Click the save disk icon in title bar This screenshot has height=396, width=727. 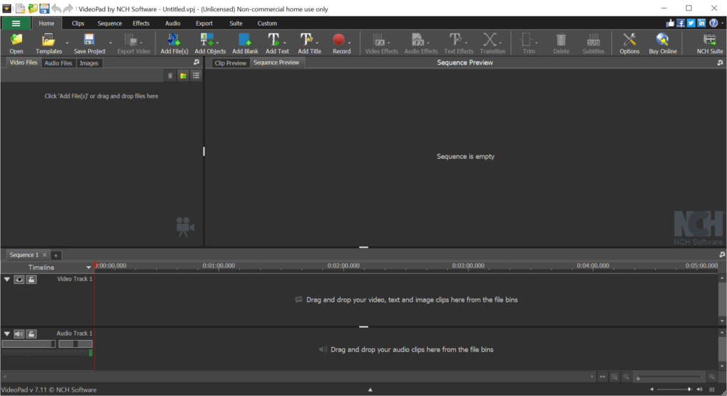point(44,9)
